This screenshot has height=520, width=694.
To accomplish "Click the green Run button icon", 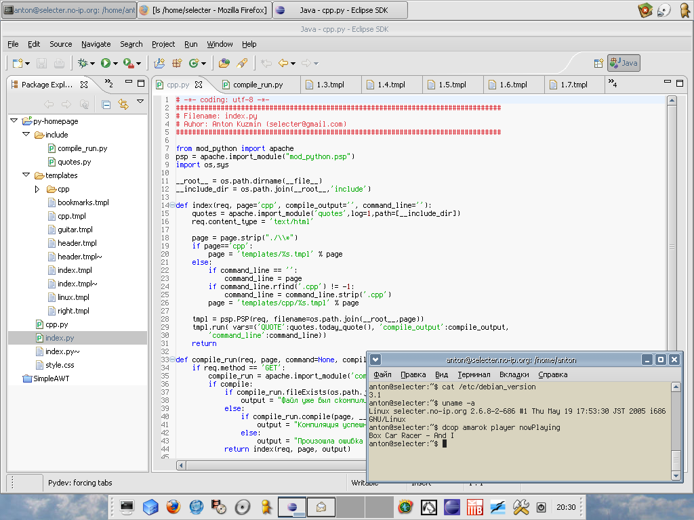I will (x=105, y=63).
